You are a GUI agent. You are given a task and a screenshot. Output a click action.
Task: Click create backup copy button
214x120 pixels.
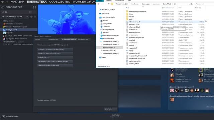[x=55, y=53]
